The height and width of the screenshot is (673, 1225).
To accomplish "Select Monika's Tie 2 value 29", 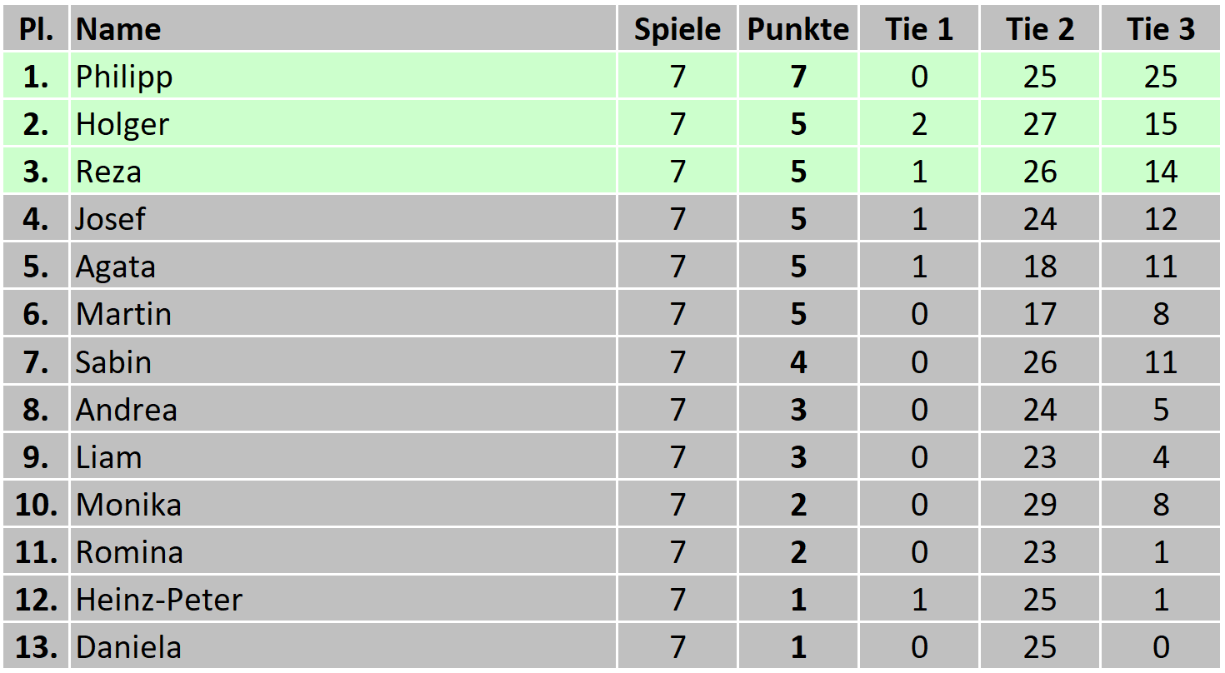I will tap(1039, 505).
